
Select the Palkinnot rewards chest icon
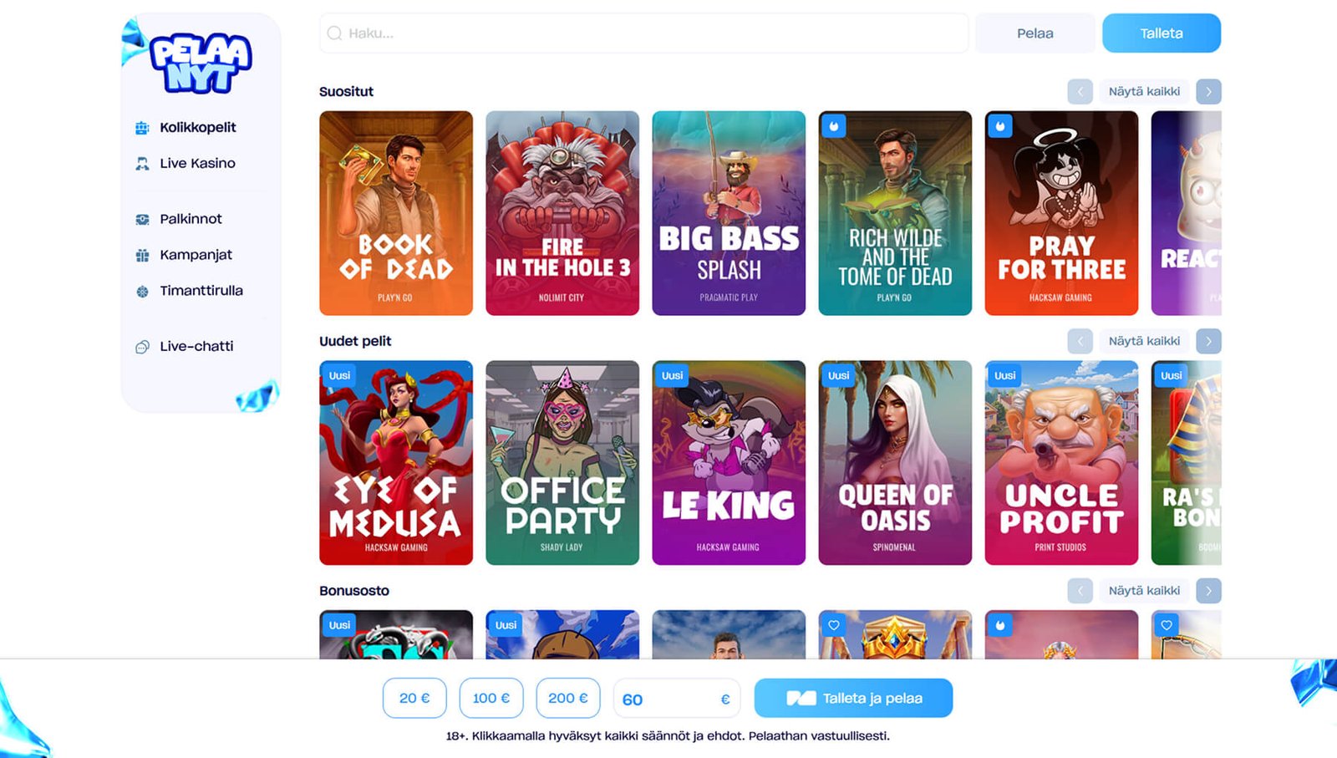pyautogui.click(x=142, y=219)
